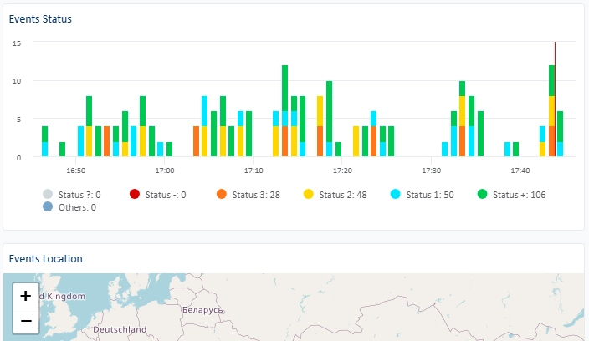Viewport: 589px width, 341px height.
Task: Select the Events Location panel title
Action: (x=45, y=259)
